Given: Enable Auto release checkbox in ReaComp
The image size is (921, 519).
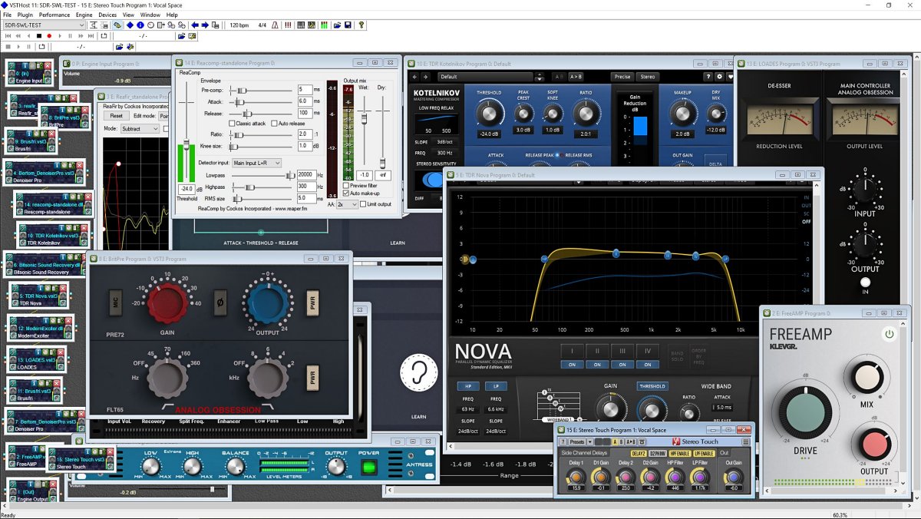Looking at the screenshot, I should coord(273,124).
